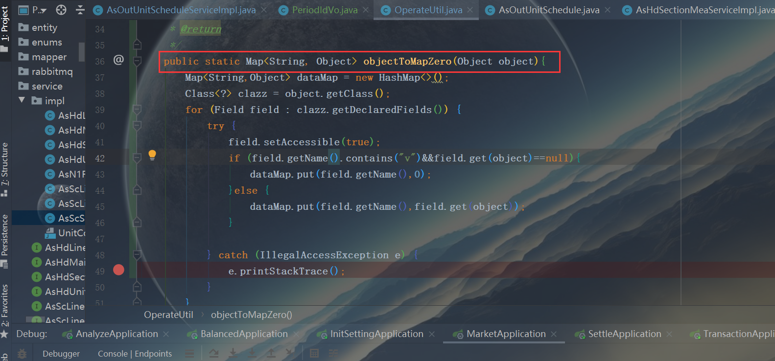775x361 pixels.
Task: Close the OperateUtil.java tab
Action: (470, 10)
